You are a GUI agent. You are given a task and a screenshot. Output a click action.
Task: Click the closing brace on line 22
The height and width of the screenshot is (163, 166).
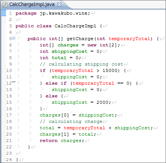29,147
